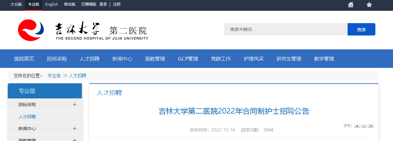Screen dimensions: 393x141
Task: Switch to the English version
Action: tap(52, 4)
